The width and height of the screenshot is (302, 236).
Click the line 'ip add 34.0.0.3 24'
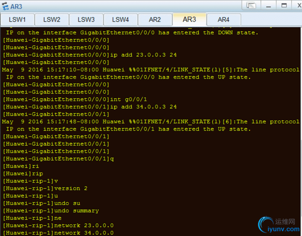[90, 107]
